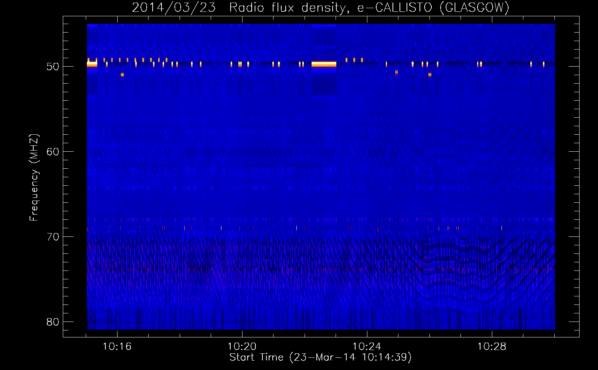598x370 pixels.
Task: Click the '10:16' time tick label
Action: 117,347
